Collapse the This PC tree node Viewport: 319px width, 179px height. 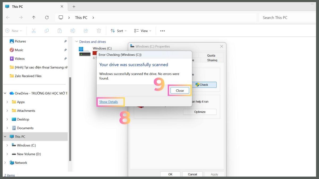pyautogui.click(x=5, y=137)
